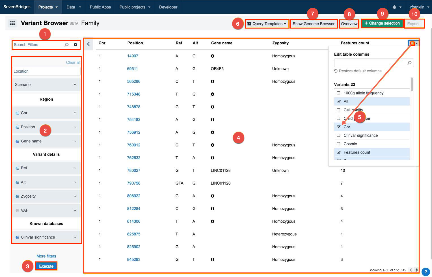Viewport: 432px width, 277px height.
Task: Uncheck the Chr column checkbox
Action: [x=338, y=127]
